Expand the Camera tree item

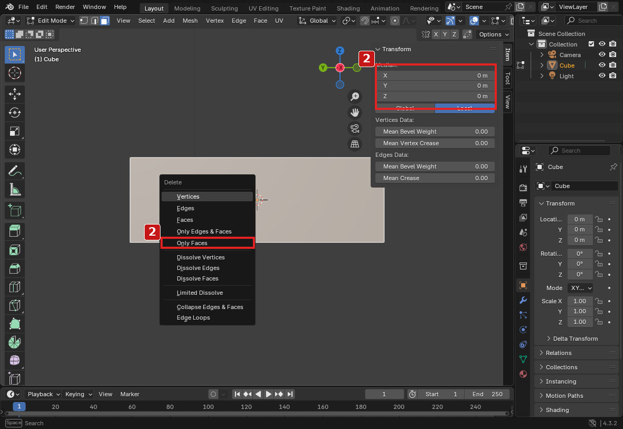542,55
